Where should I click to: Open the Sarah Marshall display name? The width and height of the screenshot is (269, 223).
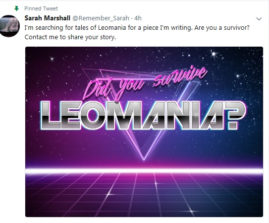[48, 18]
